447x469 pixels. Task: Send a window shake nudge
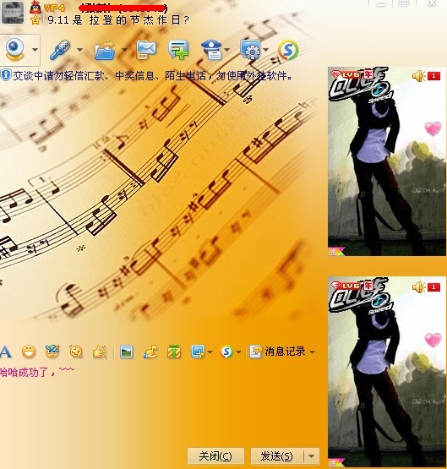pyautogui.click(x=76, y=352)
